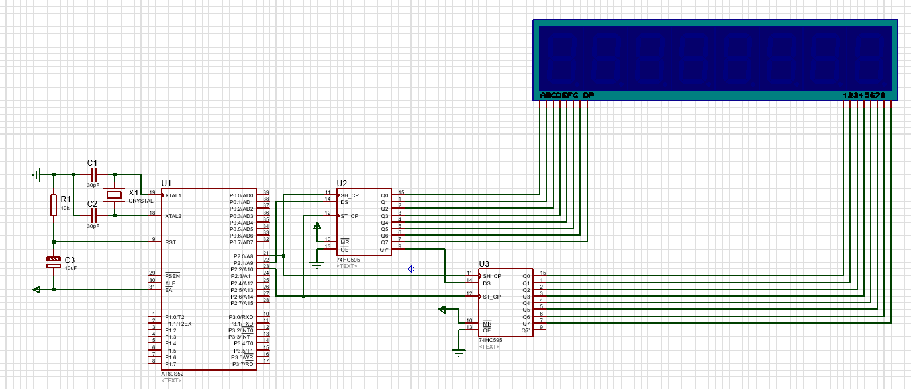The height and width of the screenshot is (389, 911).
Task: Click the P3.0/RXD pin label
Action: (x=242, y=316)
